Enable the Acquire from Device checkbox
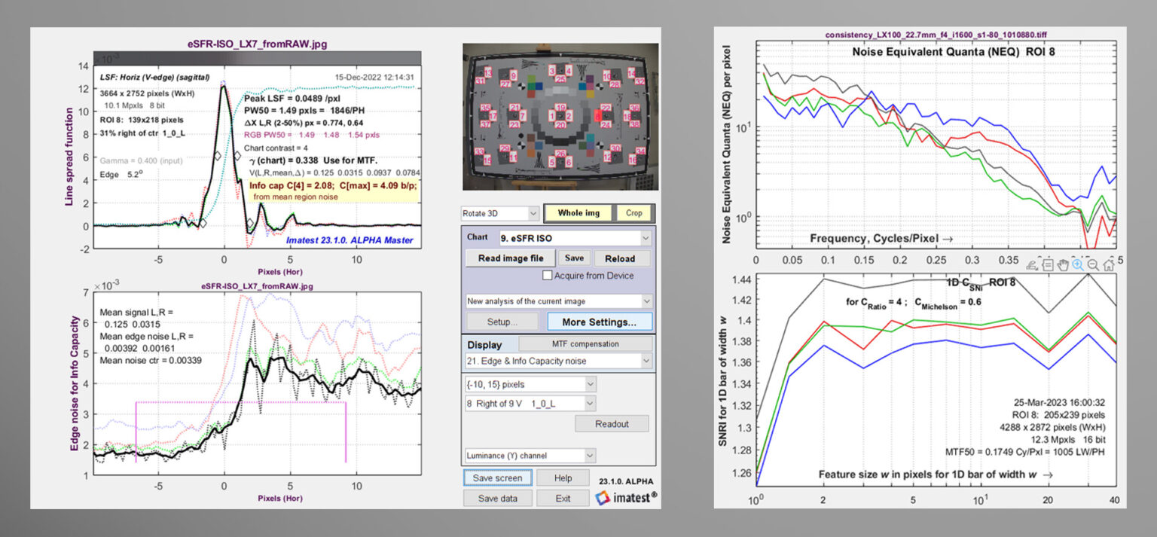Image resolution: width=1157 pixels, height=537 pixels. pyautogui.click(x=548, y=274)
